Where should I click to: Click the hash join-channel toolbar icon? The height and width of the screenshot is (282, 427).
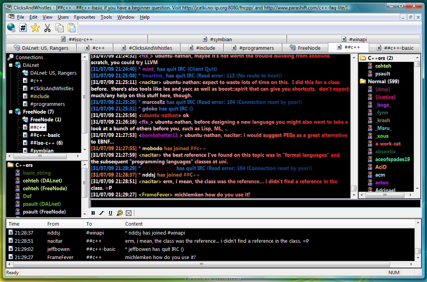pyautogui.click(x=23, y=28)
